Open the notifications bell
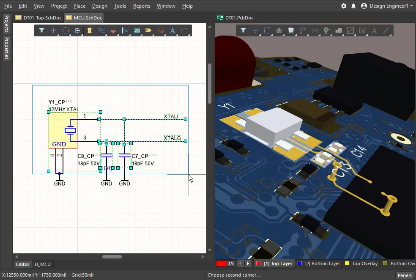This screenshot has width=416, height=280. click(x=353, y=6)
